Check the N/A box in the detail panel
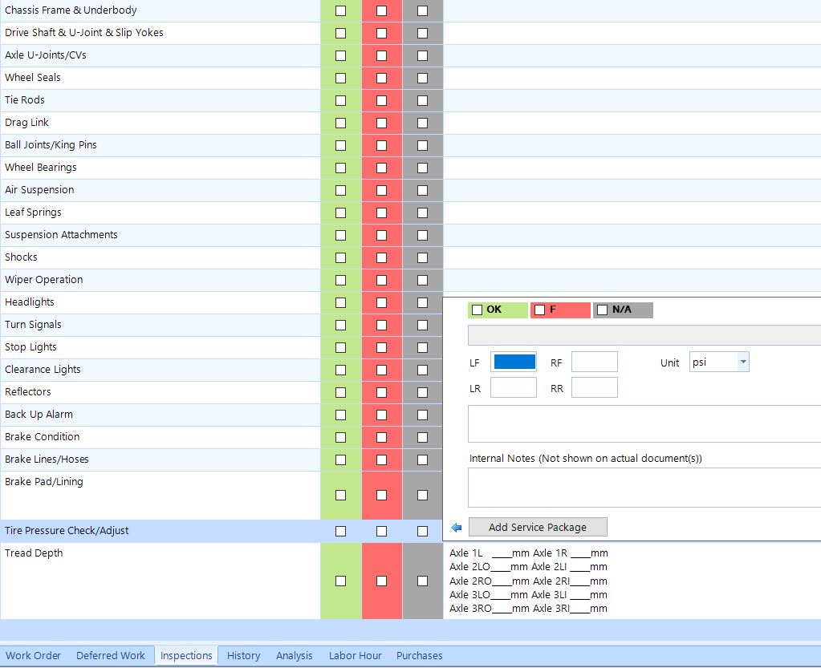 click(603, 310)
